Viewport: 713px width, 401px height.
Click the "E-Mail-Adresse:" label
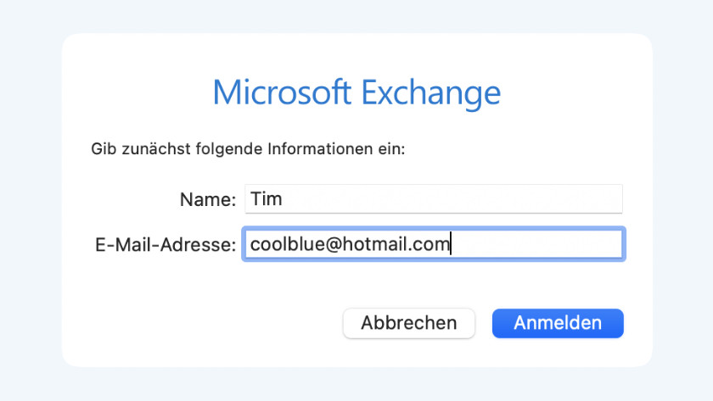coord(166,245)
